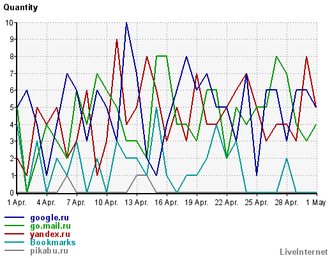Click the 28 Apr. axis label

click(287, 203)
